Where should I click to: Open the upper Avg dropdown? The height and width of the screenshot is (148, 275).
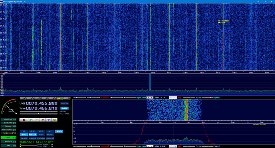(173, 98)
